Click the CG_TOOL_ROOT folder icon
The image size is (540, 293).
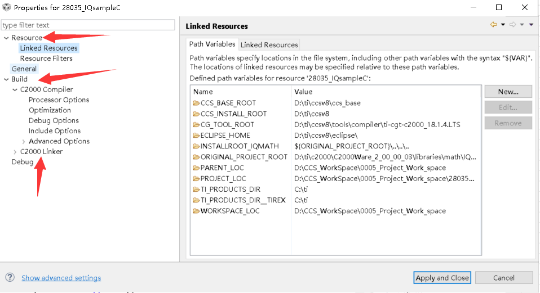pos(196,124)
